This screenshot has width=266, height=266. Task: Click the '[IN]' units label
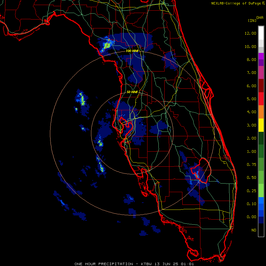click(252, 20)
